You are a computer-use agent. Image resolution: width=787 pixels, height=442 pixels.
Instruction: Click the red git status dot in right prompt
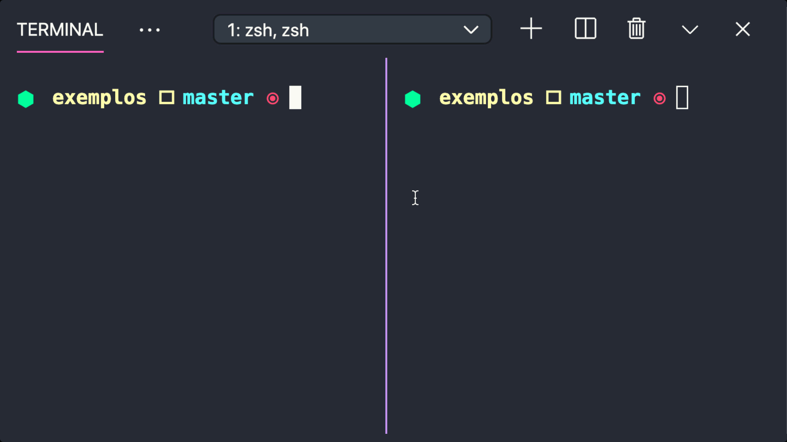pyautogui.click(x=660, y=98)
